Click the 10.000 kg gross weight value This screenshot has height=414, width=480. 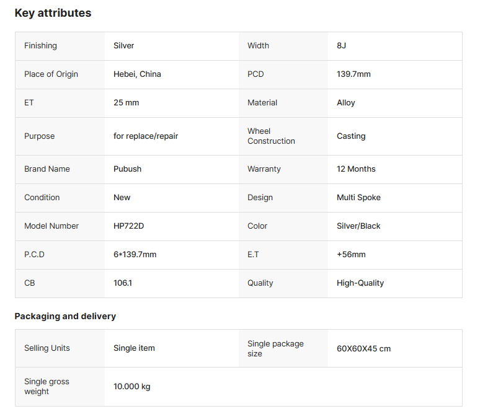(132, 387)
